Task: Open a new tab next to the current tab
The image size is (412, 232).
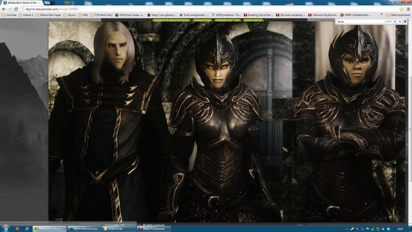Action: (x=48, y=3)
